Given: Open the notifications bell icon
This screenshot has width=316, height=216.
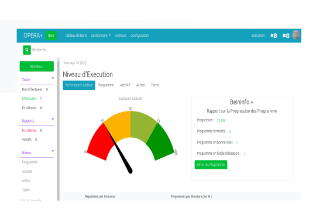Looking at the screenshot, I should pyautogui.click(x=272, y=36).
